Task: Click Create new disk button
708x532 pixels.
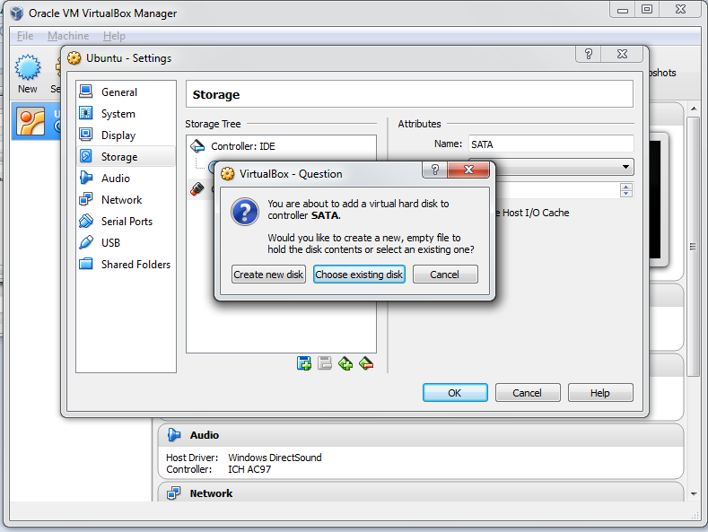Action: pyautogui.click(x=268, y=275)
